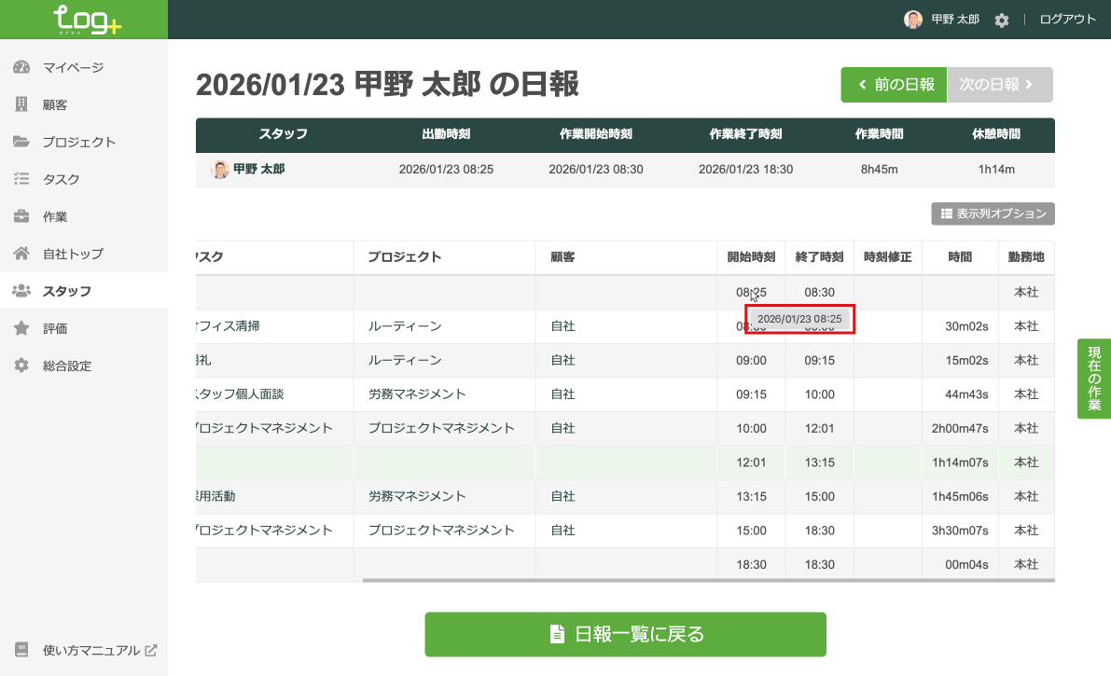1111x676 pixels.
Task: Click the ログアウト link
Action: [x=1067, y=20]
